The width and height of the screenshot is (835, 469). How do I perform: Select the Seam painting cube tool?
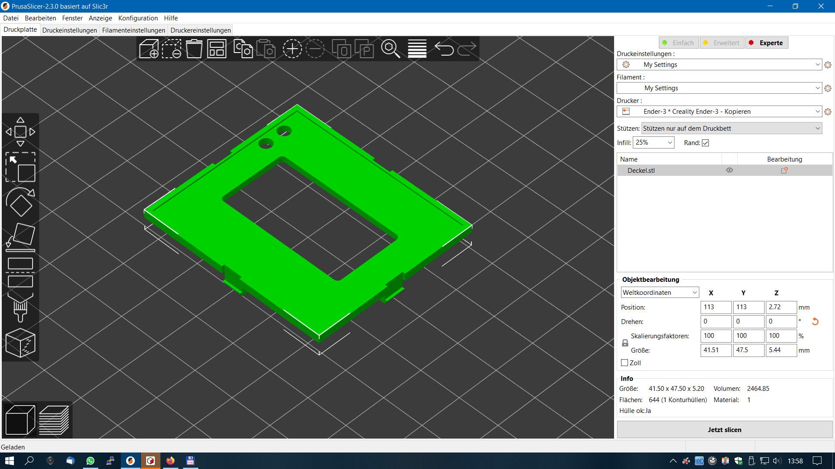click(x=20, y=343)
